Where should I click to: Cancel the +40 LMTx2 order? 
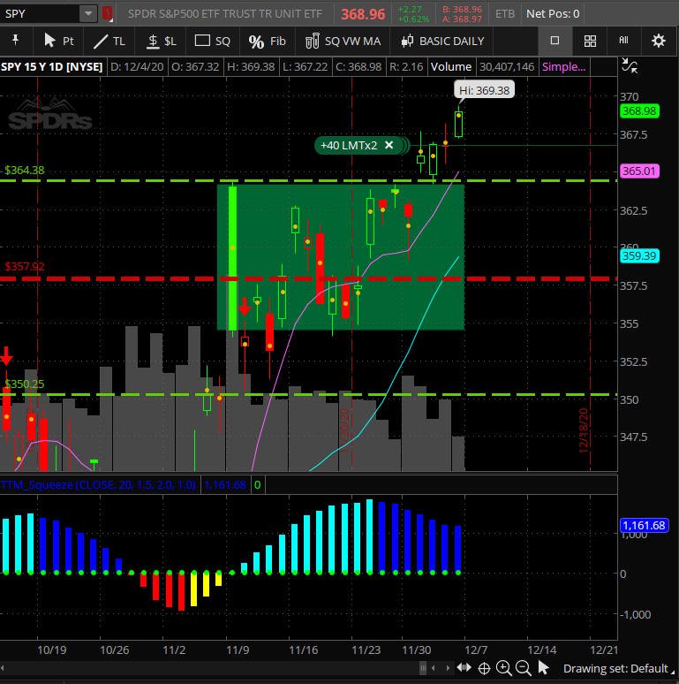click(389, 145)
